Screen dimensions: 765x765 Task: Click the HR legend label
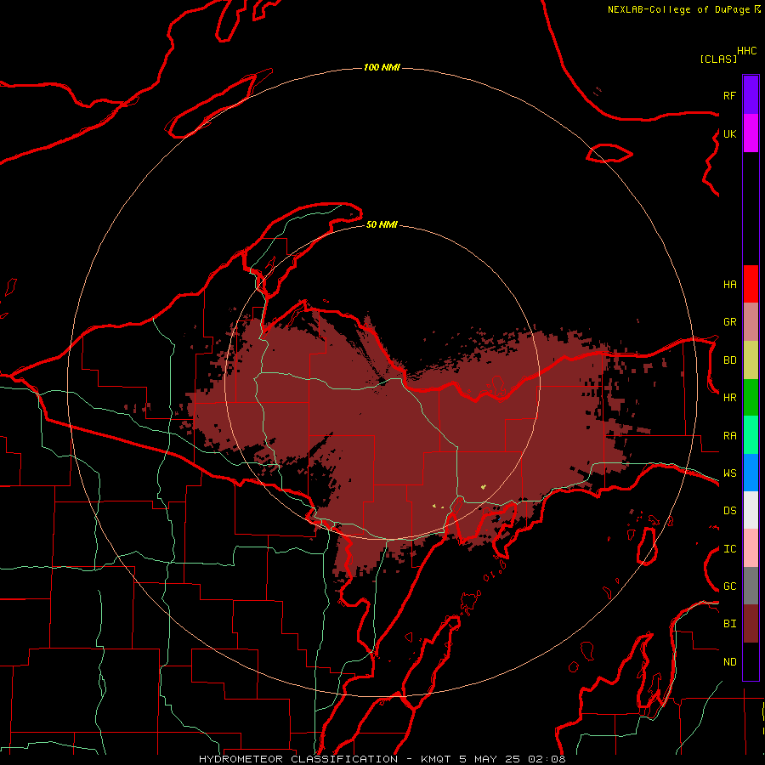pos(730,398)
